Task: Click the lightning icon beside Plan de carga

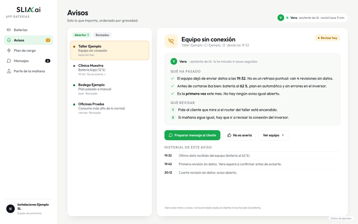Action: (9, 51)
